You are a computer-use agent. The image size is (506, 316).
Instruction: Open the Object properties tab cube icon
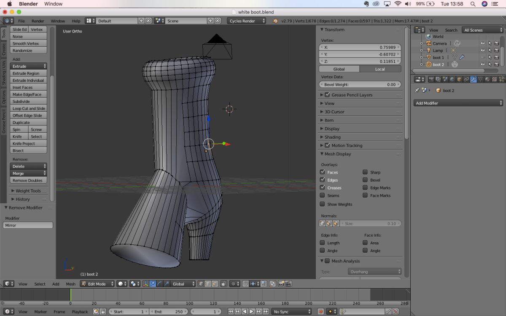pos(459,79)
